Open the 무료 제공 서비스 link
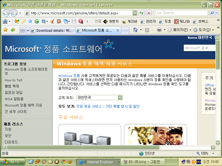222x166 pixels. click(89, 106)
